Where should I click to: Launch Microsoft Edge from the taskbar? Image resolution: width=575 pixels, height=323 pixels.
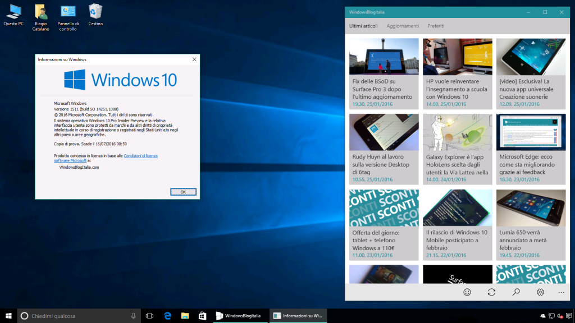(167, 315)
